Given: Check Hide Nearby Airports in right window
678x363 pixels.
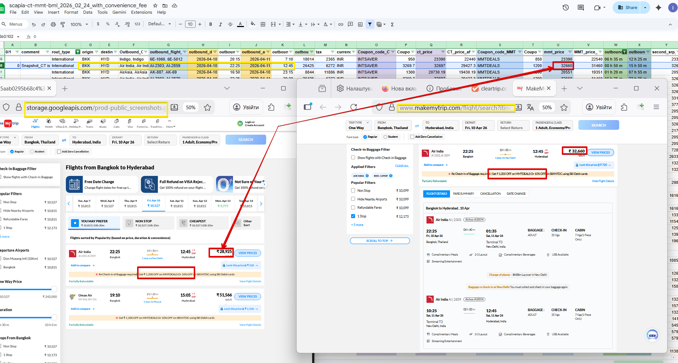Looking at the screenshot, I should (x=353, y=199).
